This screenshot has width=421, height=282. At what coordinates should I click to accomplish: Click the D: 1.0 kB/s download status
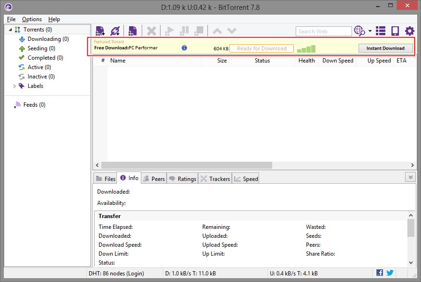tap(191, 274)
